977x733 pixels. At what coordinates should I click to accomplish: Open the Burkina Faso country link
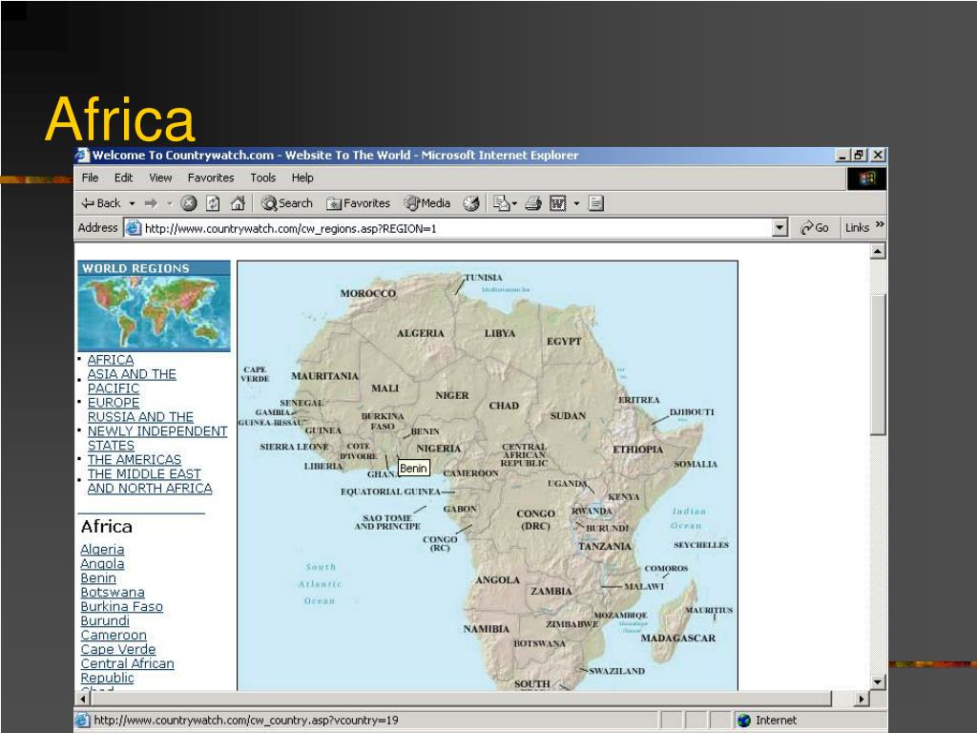[x=121, y=606]
